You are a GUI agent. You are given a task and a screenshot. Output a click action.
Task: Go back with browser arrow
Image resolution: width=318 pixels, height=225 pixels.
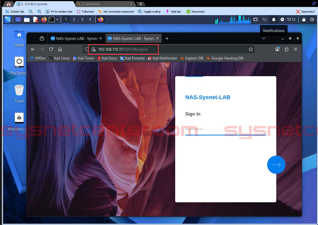(33, 49)
